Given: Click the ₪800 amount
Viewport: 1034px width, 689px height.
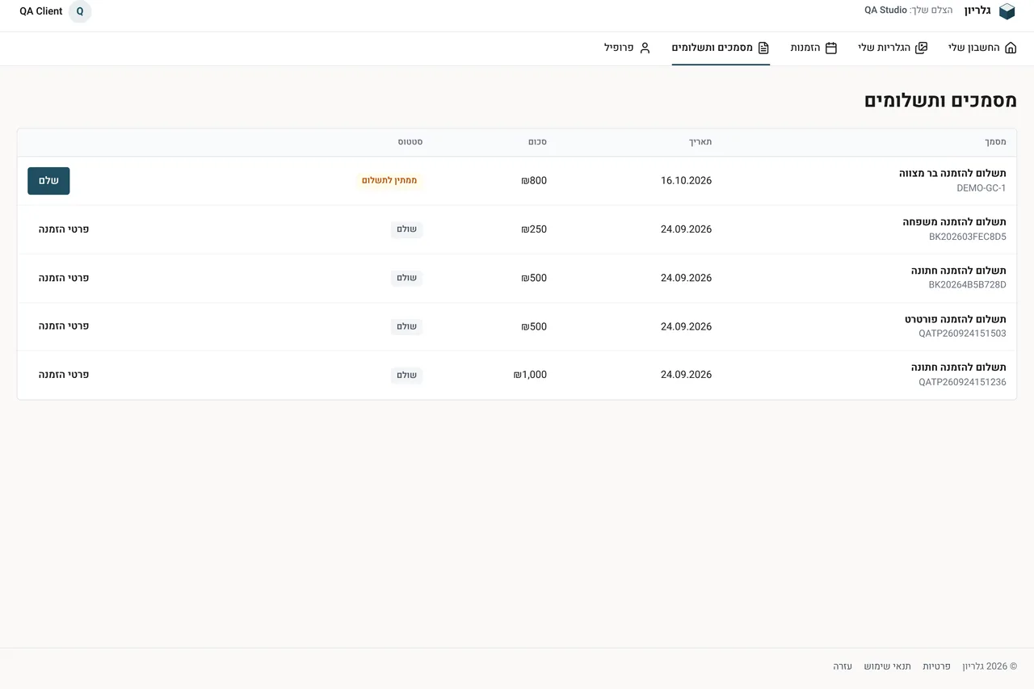Looking at the screenshot, I should pos(534,181).
